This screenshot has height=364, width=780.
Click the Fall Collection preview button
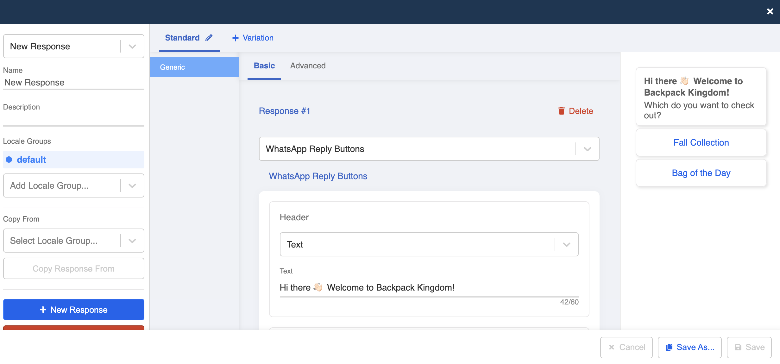[701, 142]
